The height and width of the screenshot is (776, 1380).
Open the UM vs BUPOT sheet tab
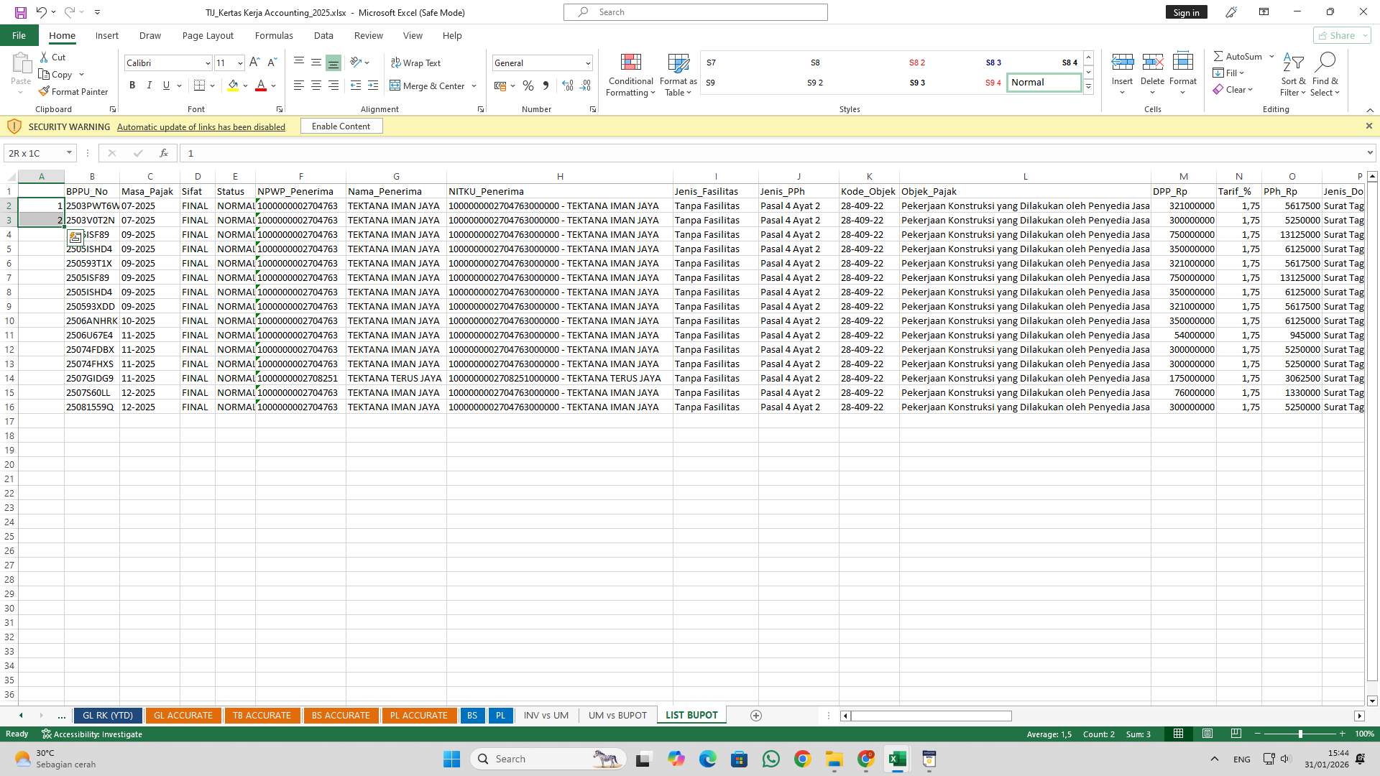617,715
